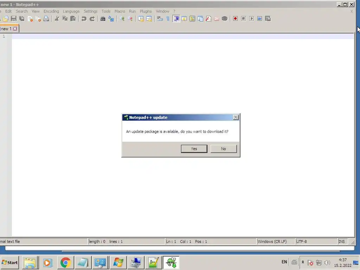
Task: Open the Run menu
Action: (133, 11)
